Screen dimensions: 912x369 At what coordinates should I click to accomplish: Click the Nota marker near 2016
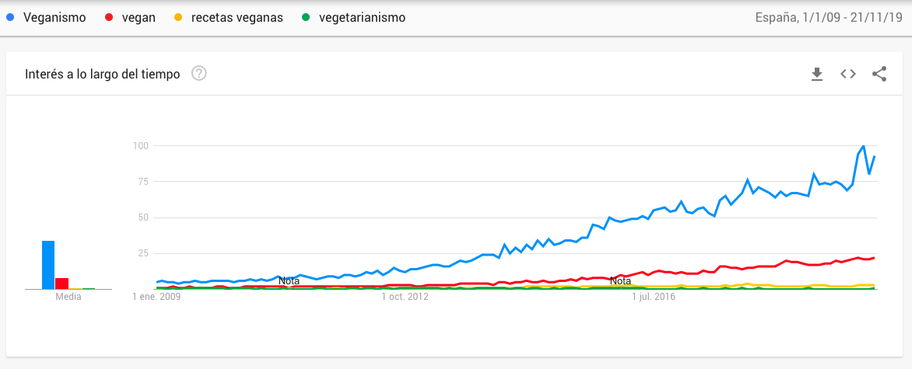click(620, 280)
